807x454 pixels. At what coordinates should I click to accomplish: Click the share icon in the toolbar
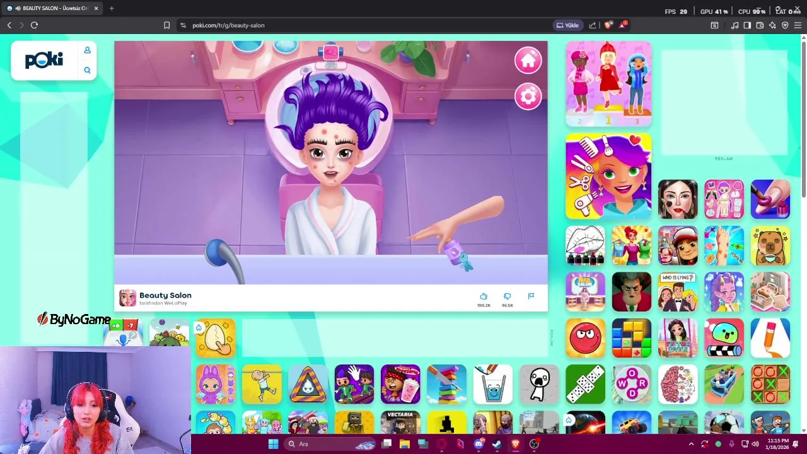[593, 25]
